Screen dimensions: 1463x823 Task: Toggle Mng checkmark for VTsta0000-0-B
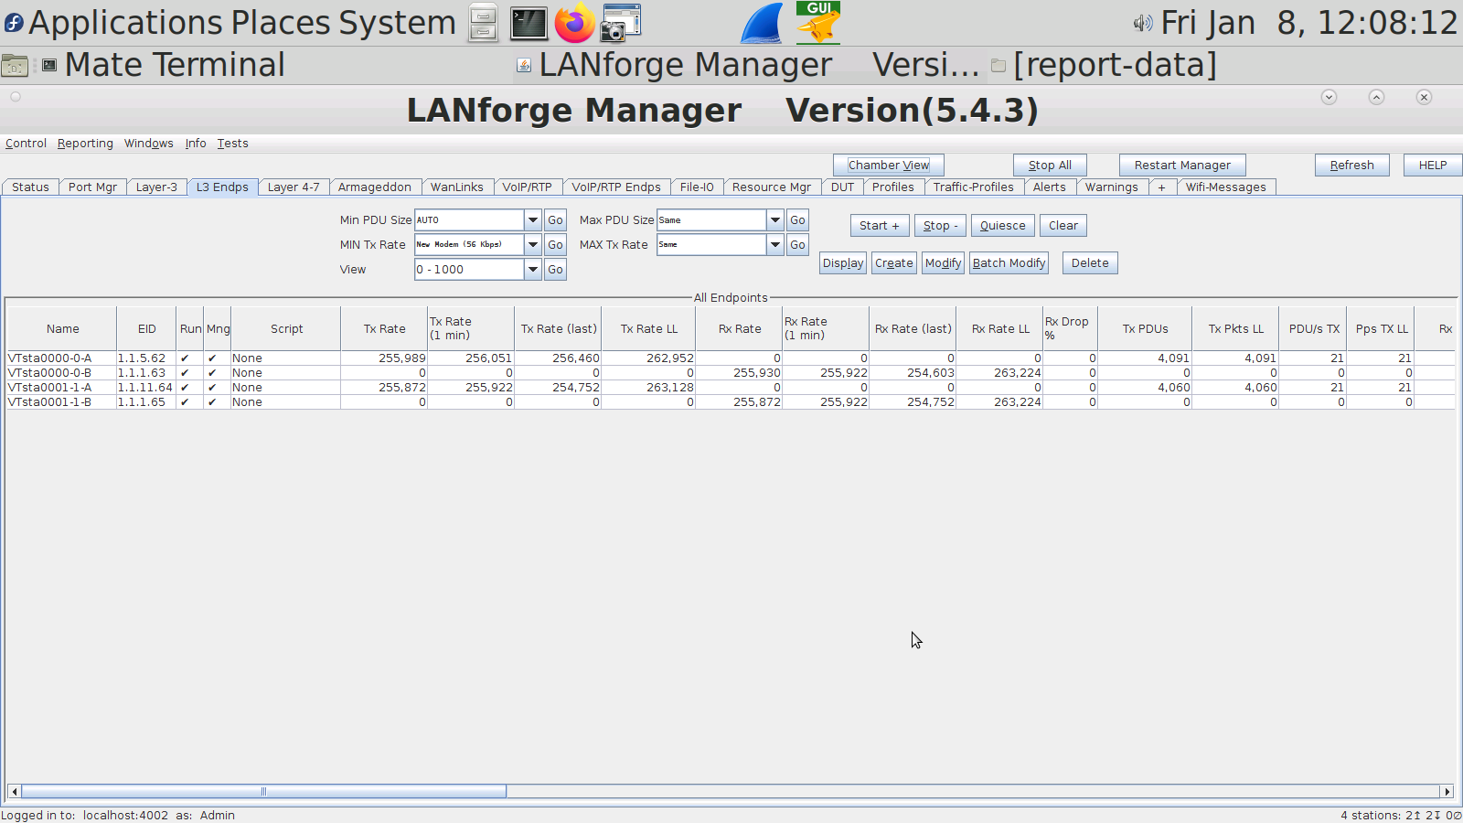point(212,373)
